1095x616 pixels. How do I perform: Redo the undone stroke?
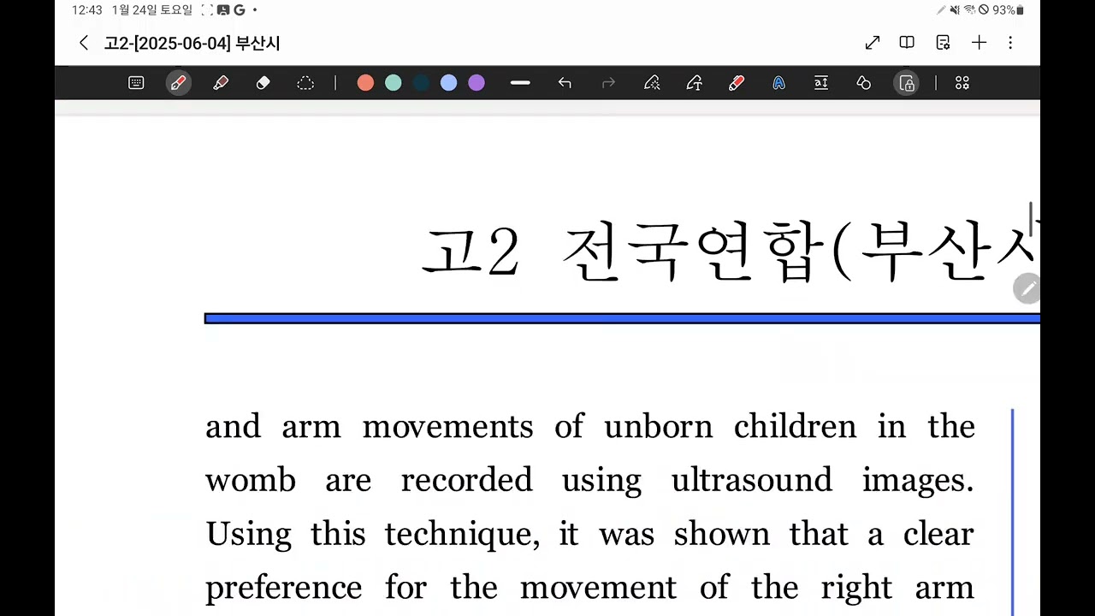pyautogui.click(x=608, y=83)
